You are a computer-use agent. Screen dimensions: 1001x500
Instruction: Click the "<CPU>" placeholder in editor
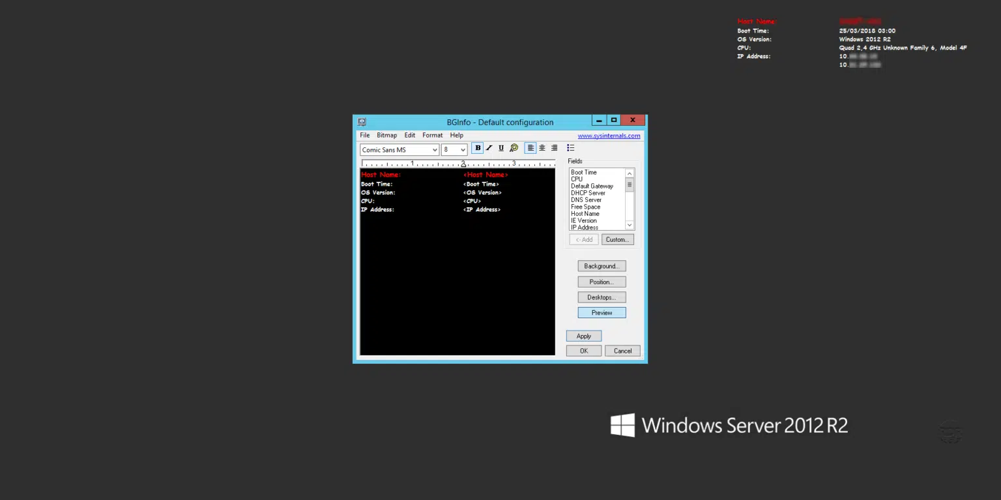click(472, 201)
